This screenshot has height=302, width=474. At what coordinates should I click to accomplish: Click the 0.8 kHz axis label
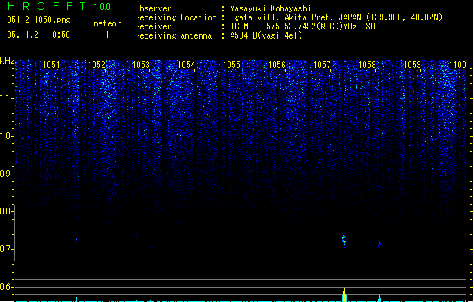point(6,211)
